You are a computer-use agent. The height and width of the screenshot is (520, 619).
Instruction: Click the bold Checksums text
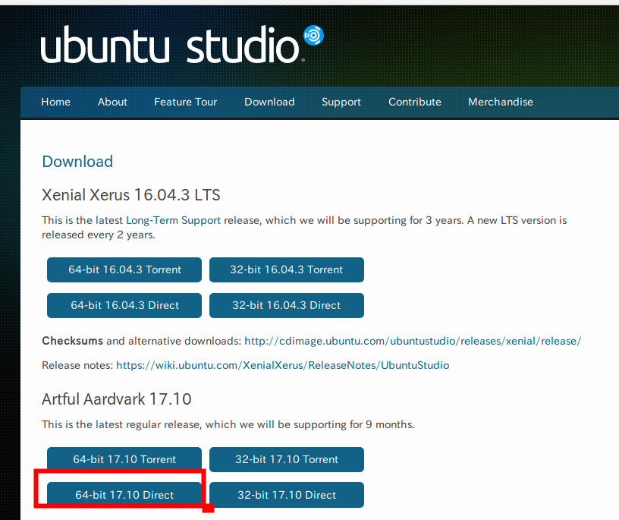coord(72,341)
